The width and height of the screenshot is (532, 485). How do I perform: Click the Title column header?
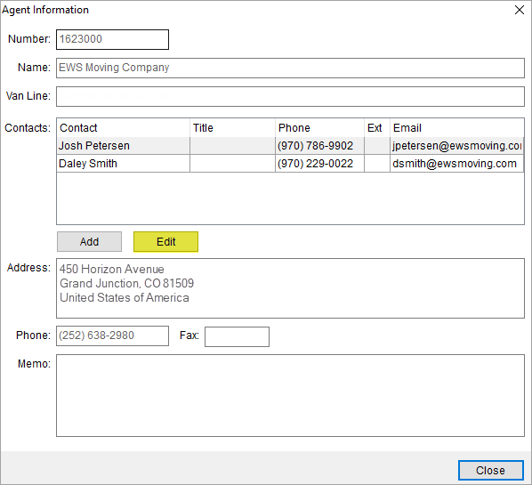tap(232, 128)
